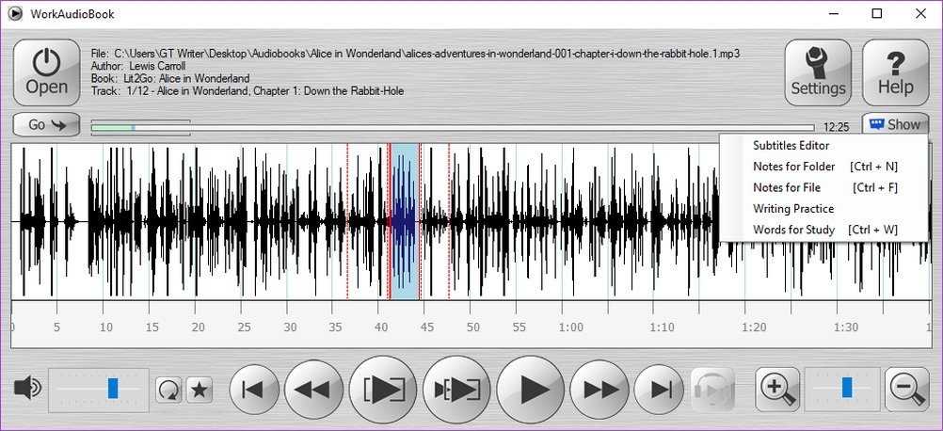Mute audio using the speaker icon
The image size is (943, 431).
28,388
